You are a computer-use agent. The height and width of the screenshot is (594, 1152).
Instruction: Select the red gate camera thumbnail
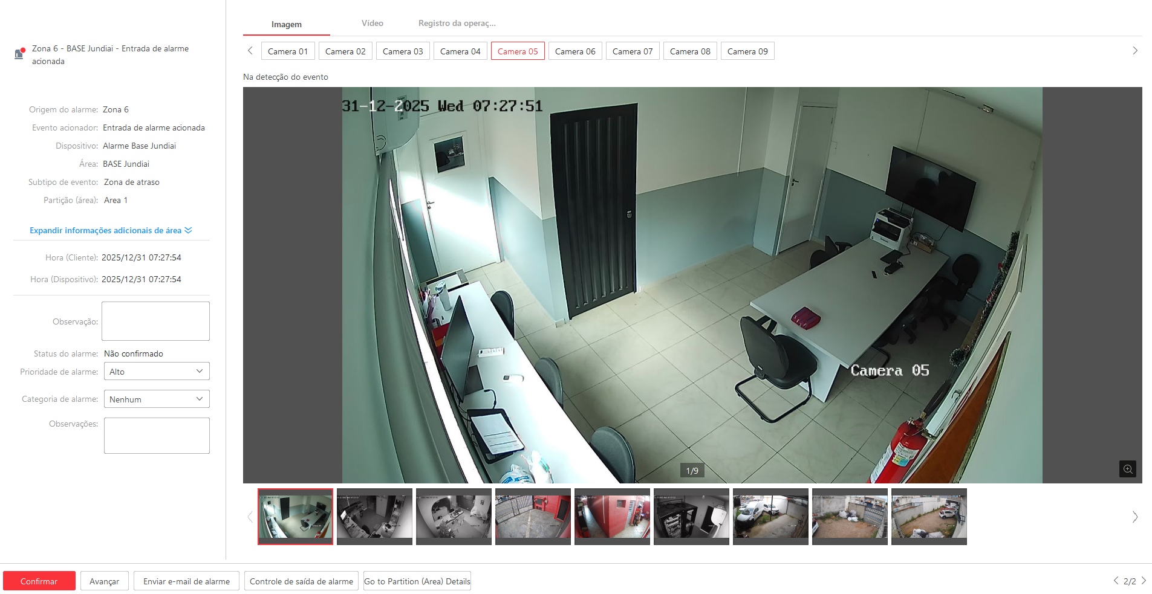click(533, 516)
